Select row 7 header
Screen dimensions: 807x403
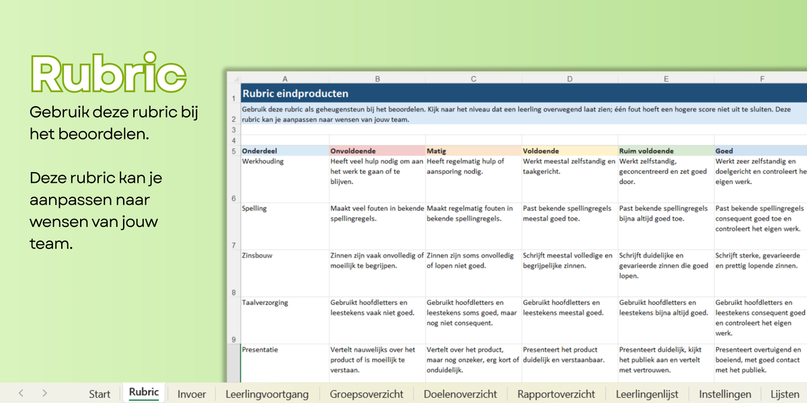(x=233, y=226)
